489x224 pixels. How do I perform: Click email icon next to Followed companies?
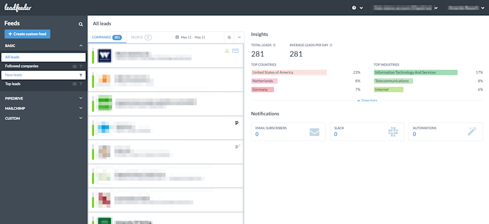tap(74, 66)
